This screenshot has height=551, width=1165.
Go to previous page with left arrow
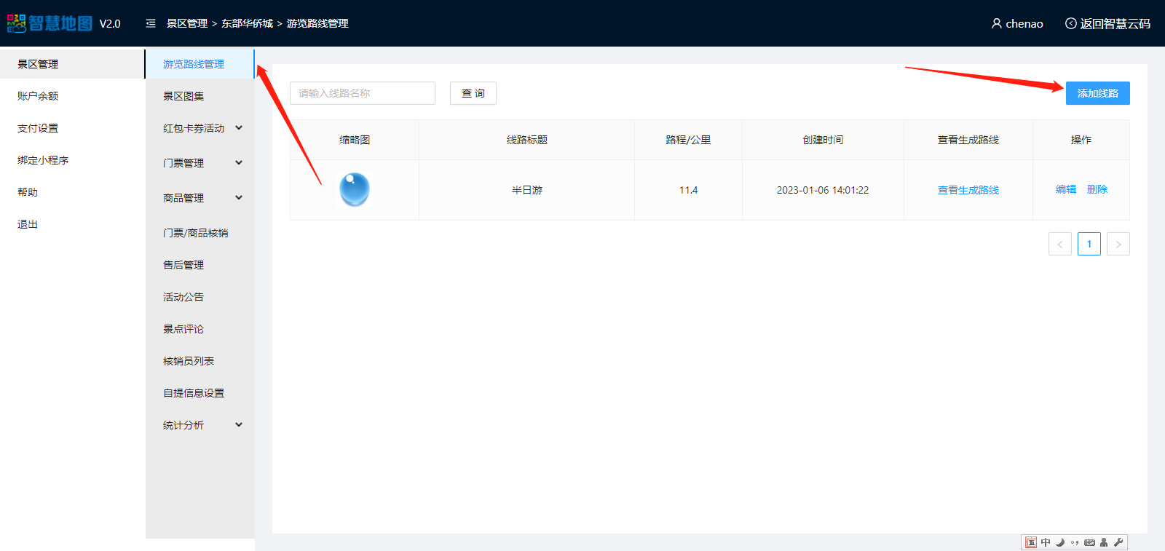pyautogui.click(x=1059, y=245)
